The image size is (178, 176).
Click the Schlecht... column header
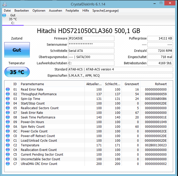(112, 84)
